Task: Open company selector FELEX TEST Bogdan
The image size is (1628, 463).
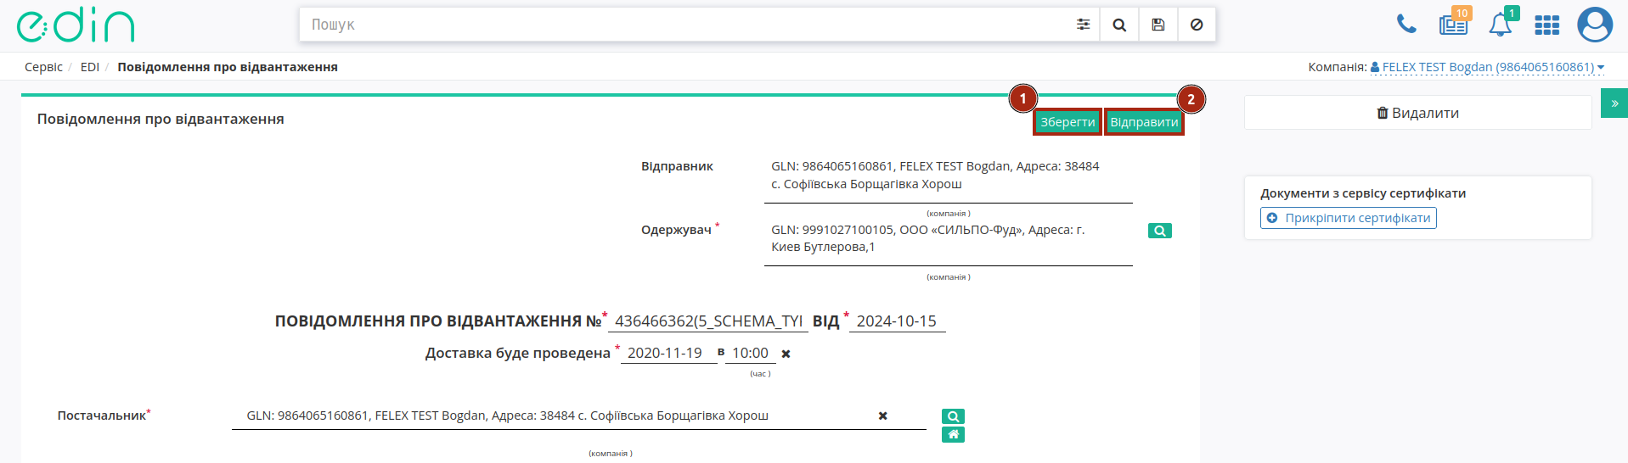Action: (1487, 67)
